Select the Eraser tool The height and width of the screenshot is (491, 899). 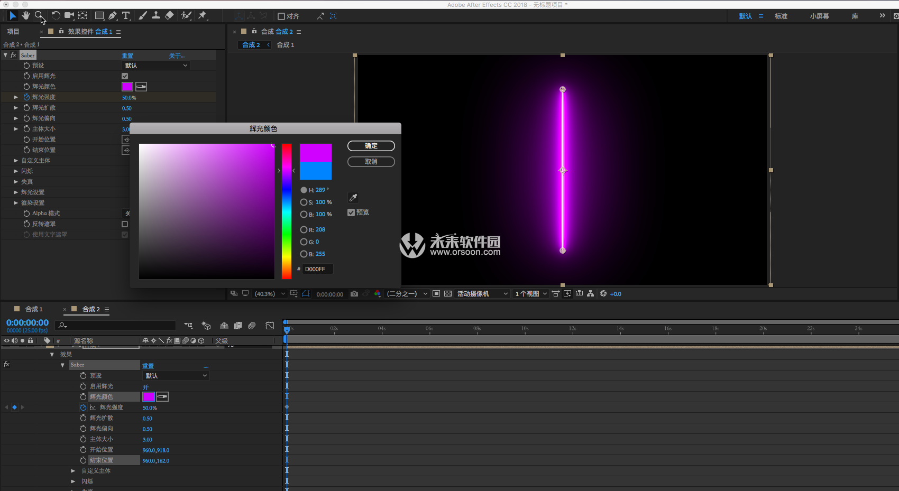tap(169, 16)
